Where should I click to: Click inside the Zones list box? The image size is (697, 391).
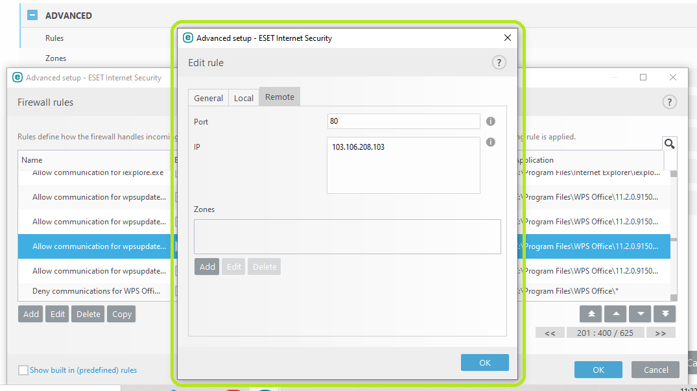pyautogui.click(x=347, y=237)
